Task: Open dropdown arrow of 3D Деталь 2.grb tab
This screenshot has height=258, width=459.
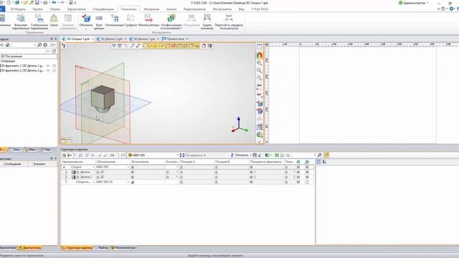Action: [x=126, y=39]
